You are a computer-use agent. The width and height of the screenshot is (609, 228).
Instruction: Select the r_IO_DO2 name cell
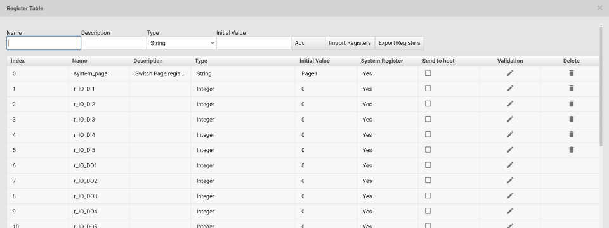(x=99, y=180)
